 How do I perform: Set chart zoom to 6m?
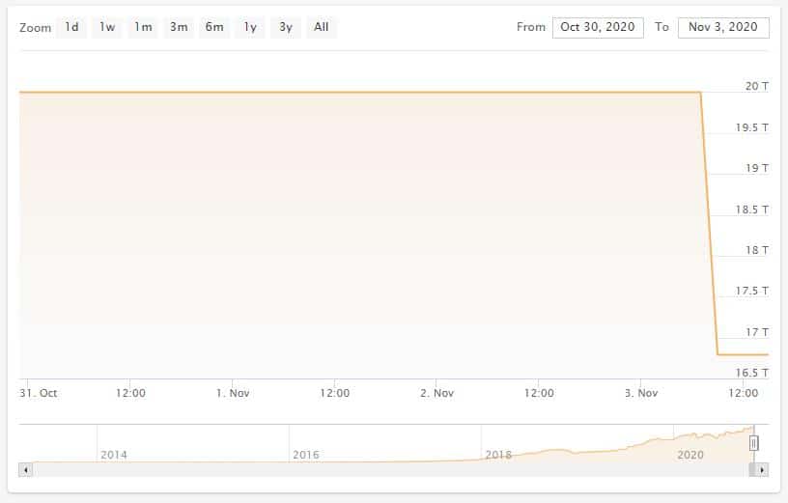click(x=214, y=27)
